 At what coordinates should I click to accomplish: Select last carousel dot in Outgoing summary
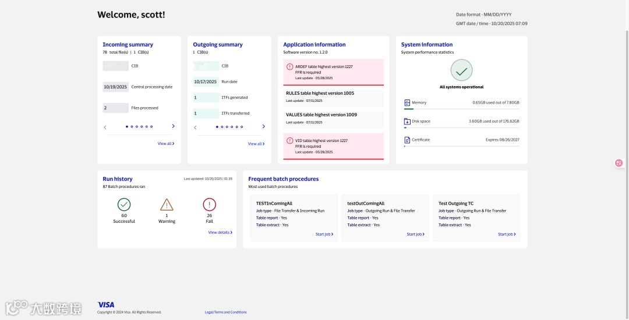tap(242, 126)
